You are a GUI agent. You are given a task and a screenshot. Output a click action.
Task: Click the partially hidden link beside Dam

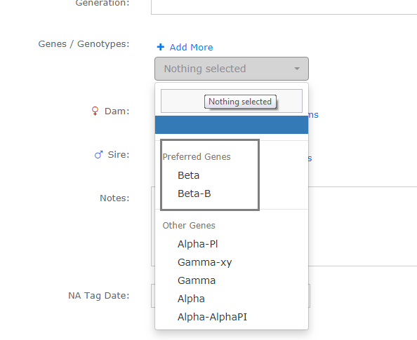pos(313,115)
